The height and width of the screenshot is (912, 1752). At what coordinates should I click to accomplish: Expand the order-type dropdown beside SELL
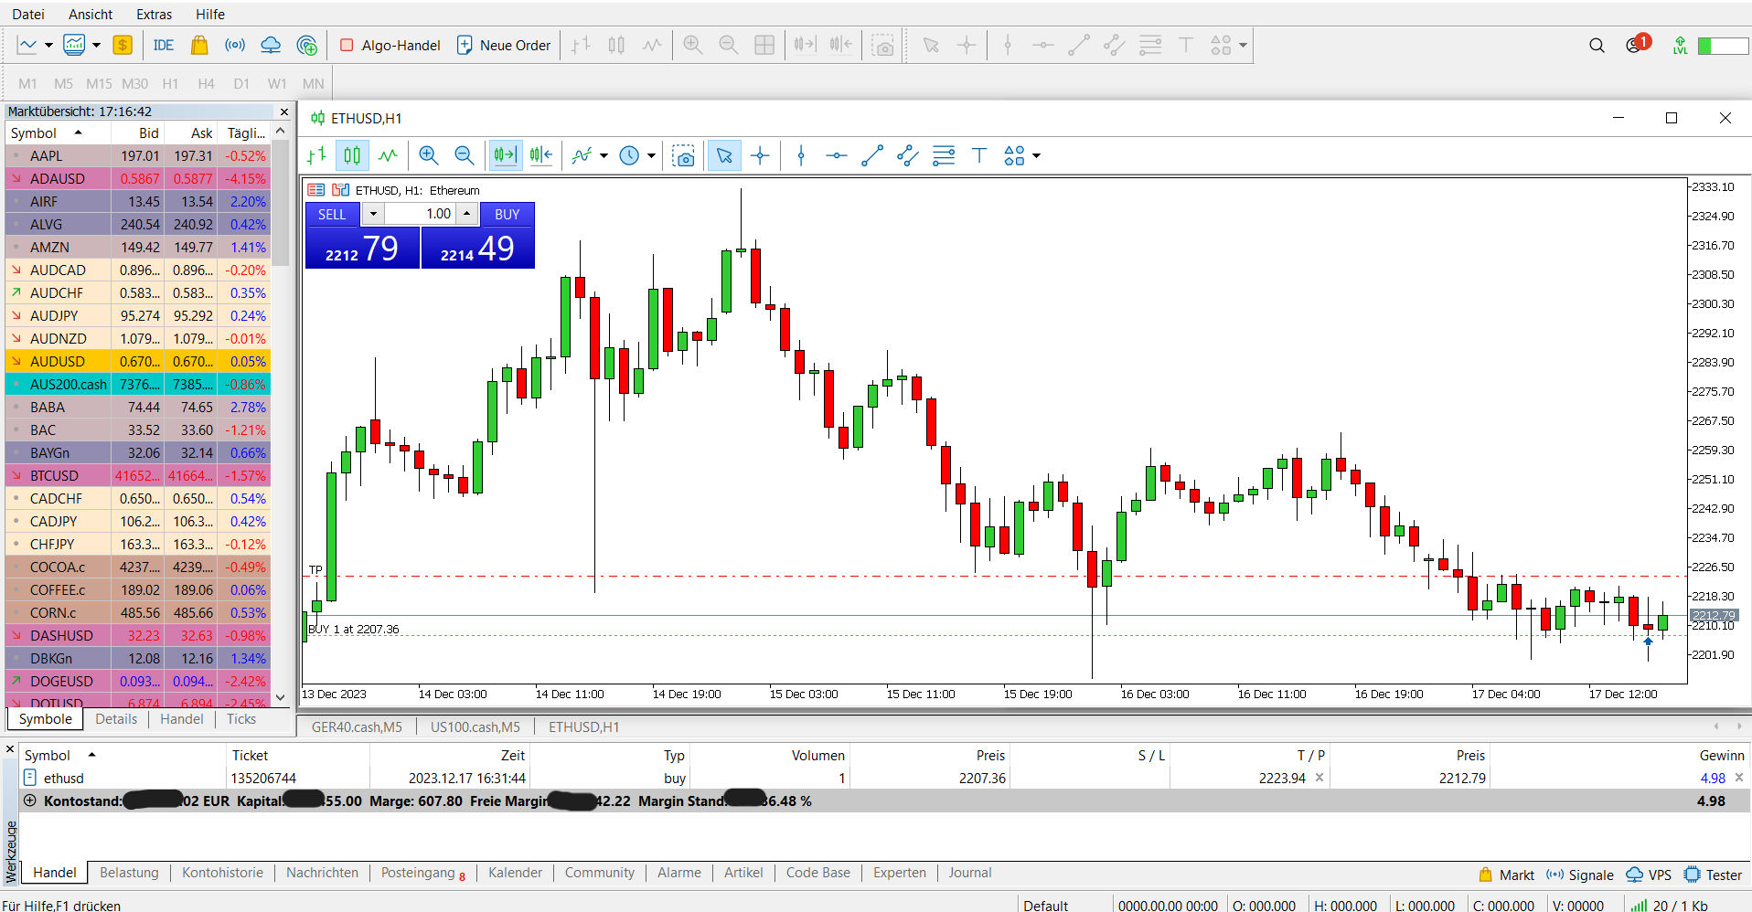coord(372,213)
